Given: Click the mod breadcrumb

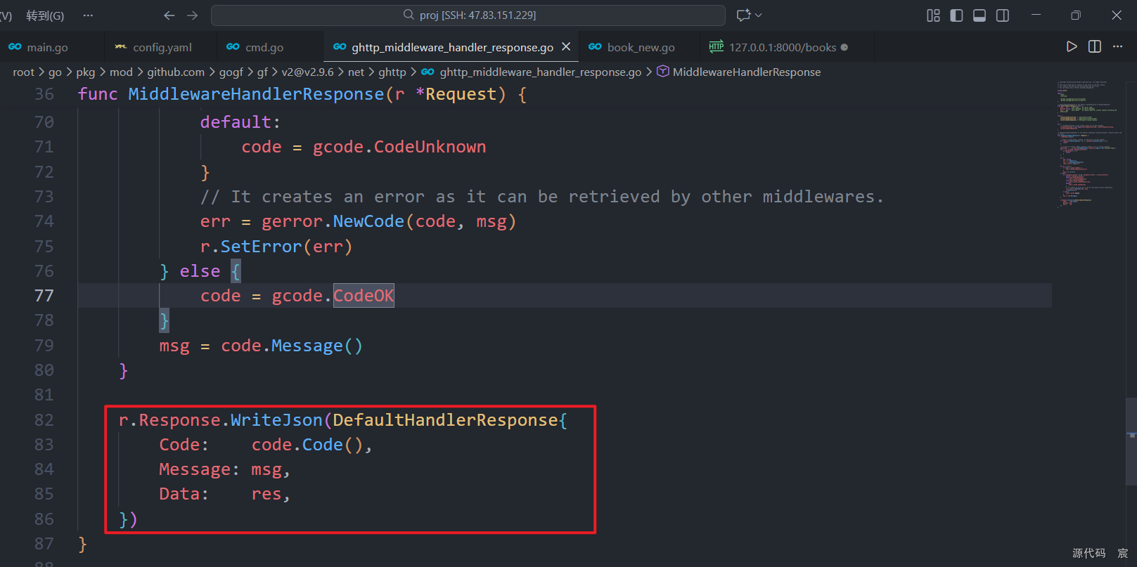Looking at the screenshot, I should coord(121,72).
